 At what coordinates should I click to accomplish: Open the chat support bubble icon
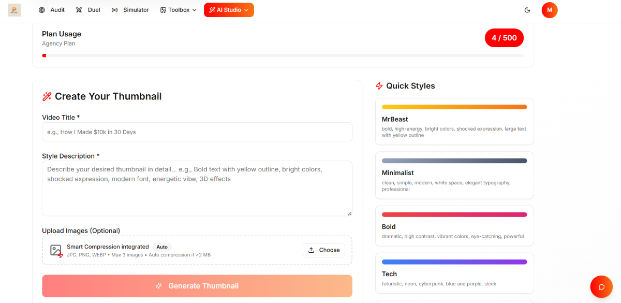pos(601,287)
